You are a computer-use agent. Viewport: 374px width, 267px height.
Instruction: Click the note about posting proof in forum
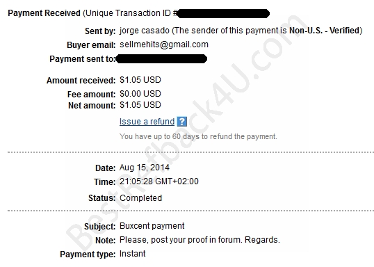coord(200,240)
